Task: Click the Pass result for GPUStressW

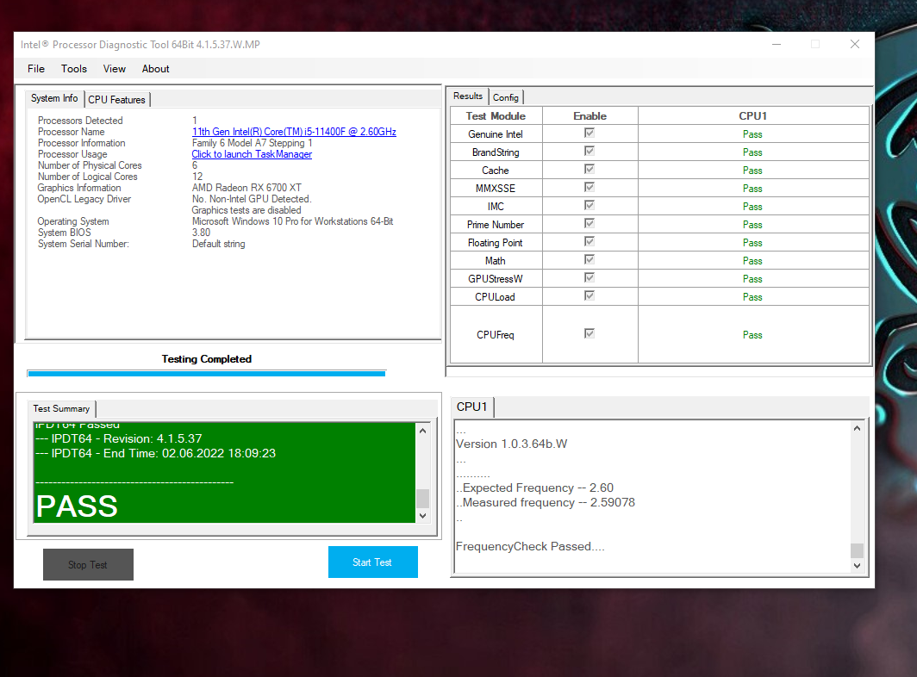Action: click(x=752, y=279)
